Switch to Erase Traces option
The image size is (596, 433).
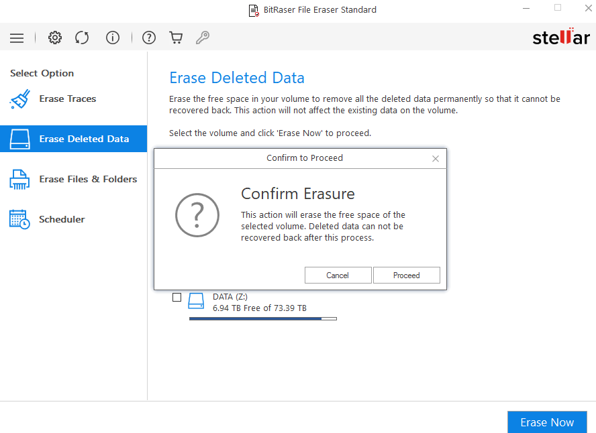67,99
